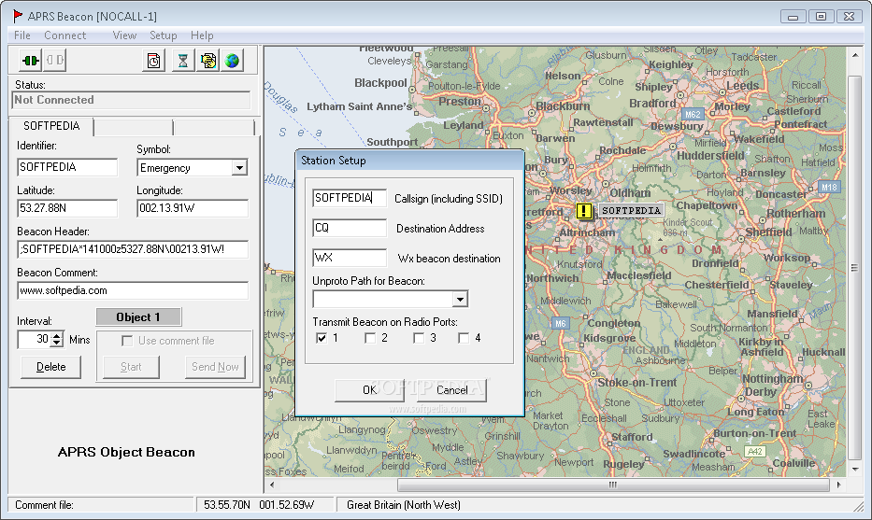Click the red flag application icon

[x=18, y=16]
